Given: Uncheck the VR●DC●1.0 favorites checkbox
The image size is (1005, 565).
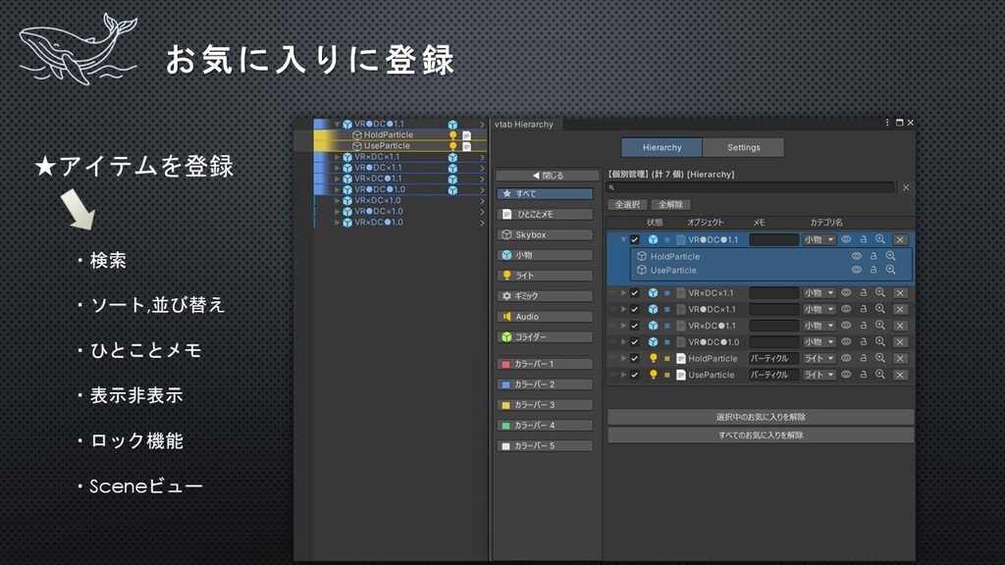Looking at the screenshot, I should point(635,342).
